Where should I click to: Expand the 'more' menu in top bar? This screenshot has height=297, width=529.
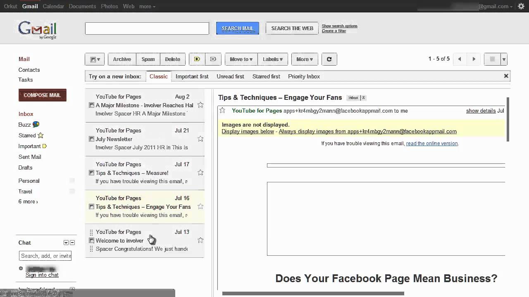pos(147,6)
